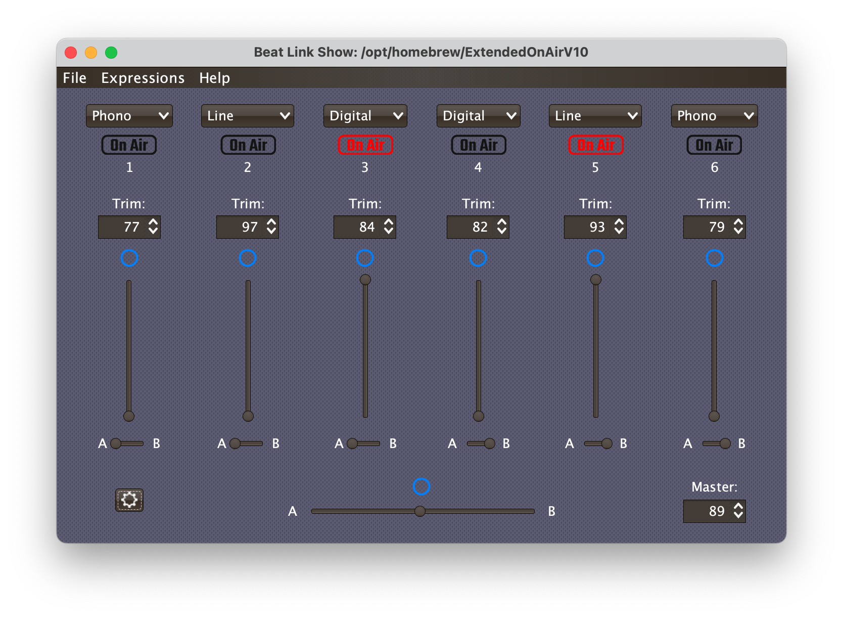Click blue circle indicator above channel 4 fader

pyautogui.click(x=478, y=258)
